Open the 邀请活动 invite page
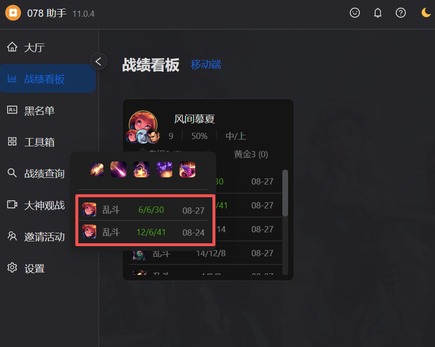The height and width of the screenshot is (347, 435). (36, 237)
